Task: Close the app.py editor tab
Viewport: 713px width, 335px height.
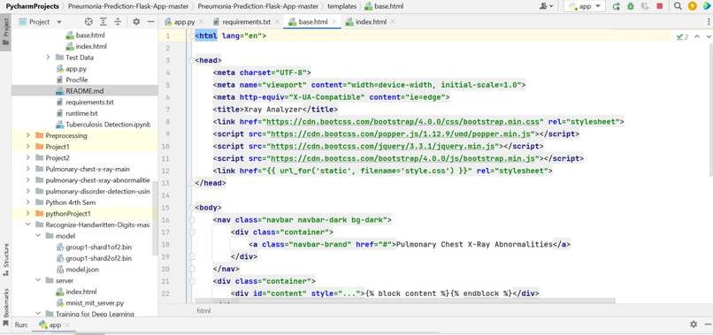Action: tap(202, 21)
